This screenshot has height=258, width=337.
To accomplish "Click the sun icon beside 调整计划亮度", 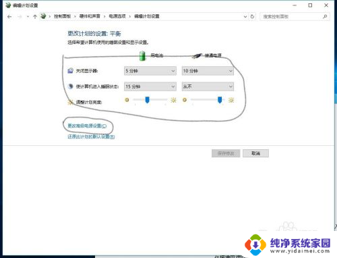I will point(71,102).
